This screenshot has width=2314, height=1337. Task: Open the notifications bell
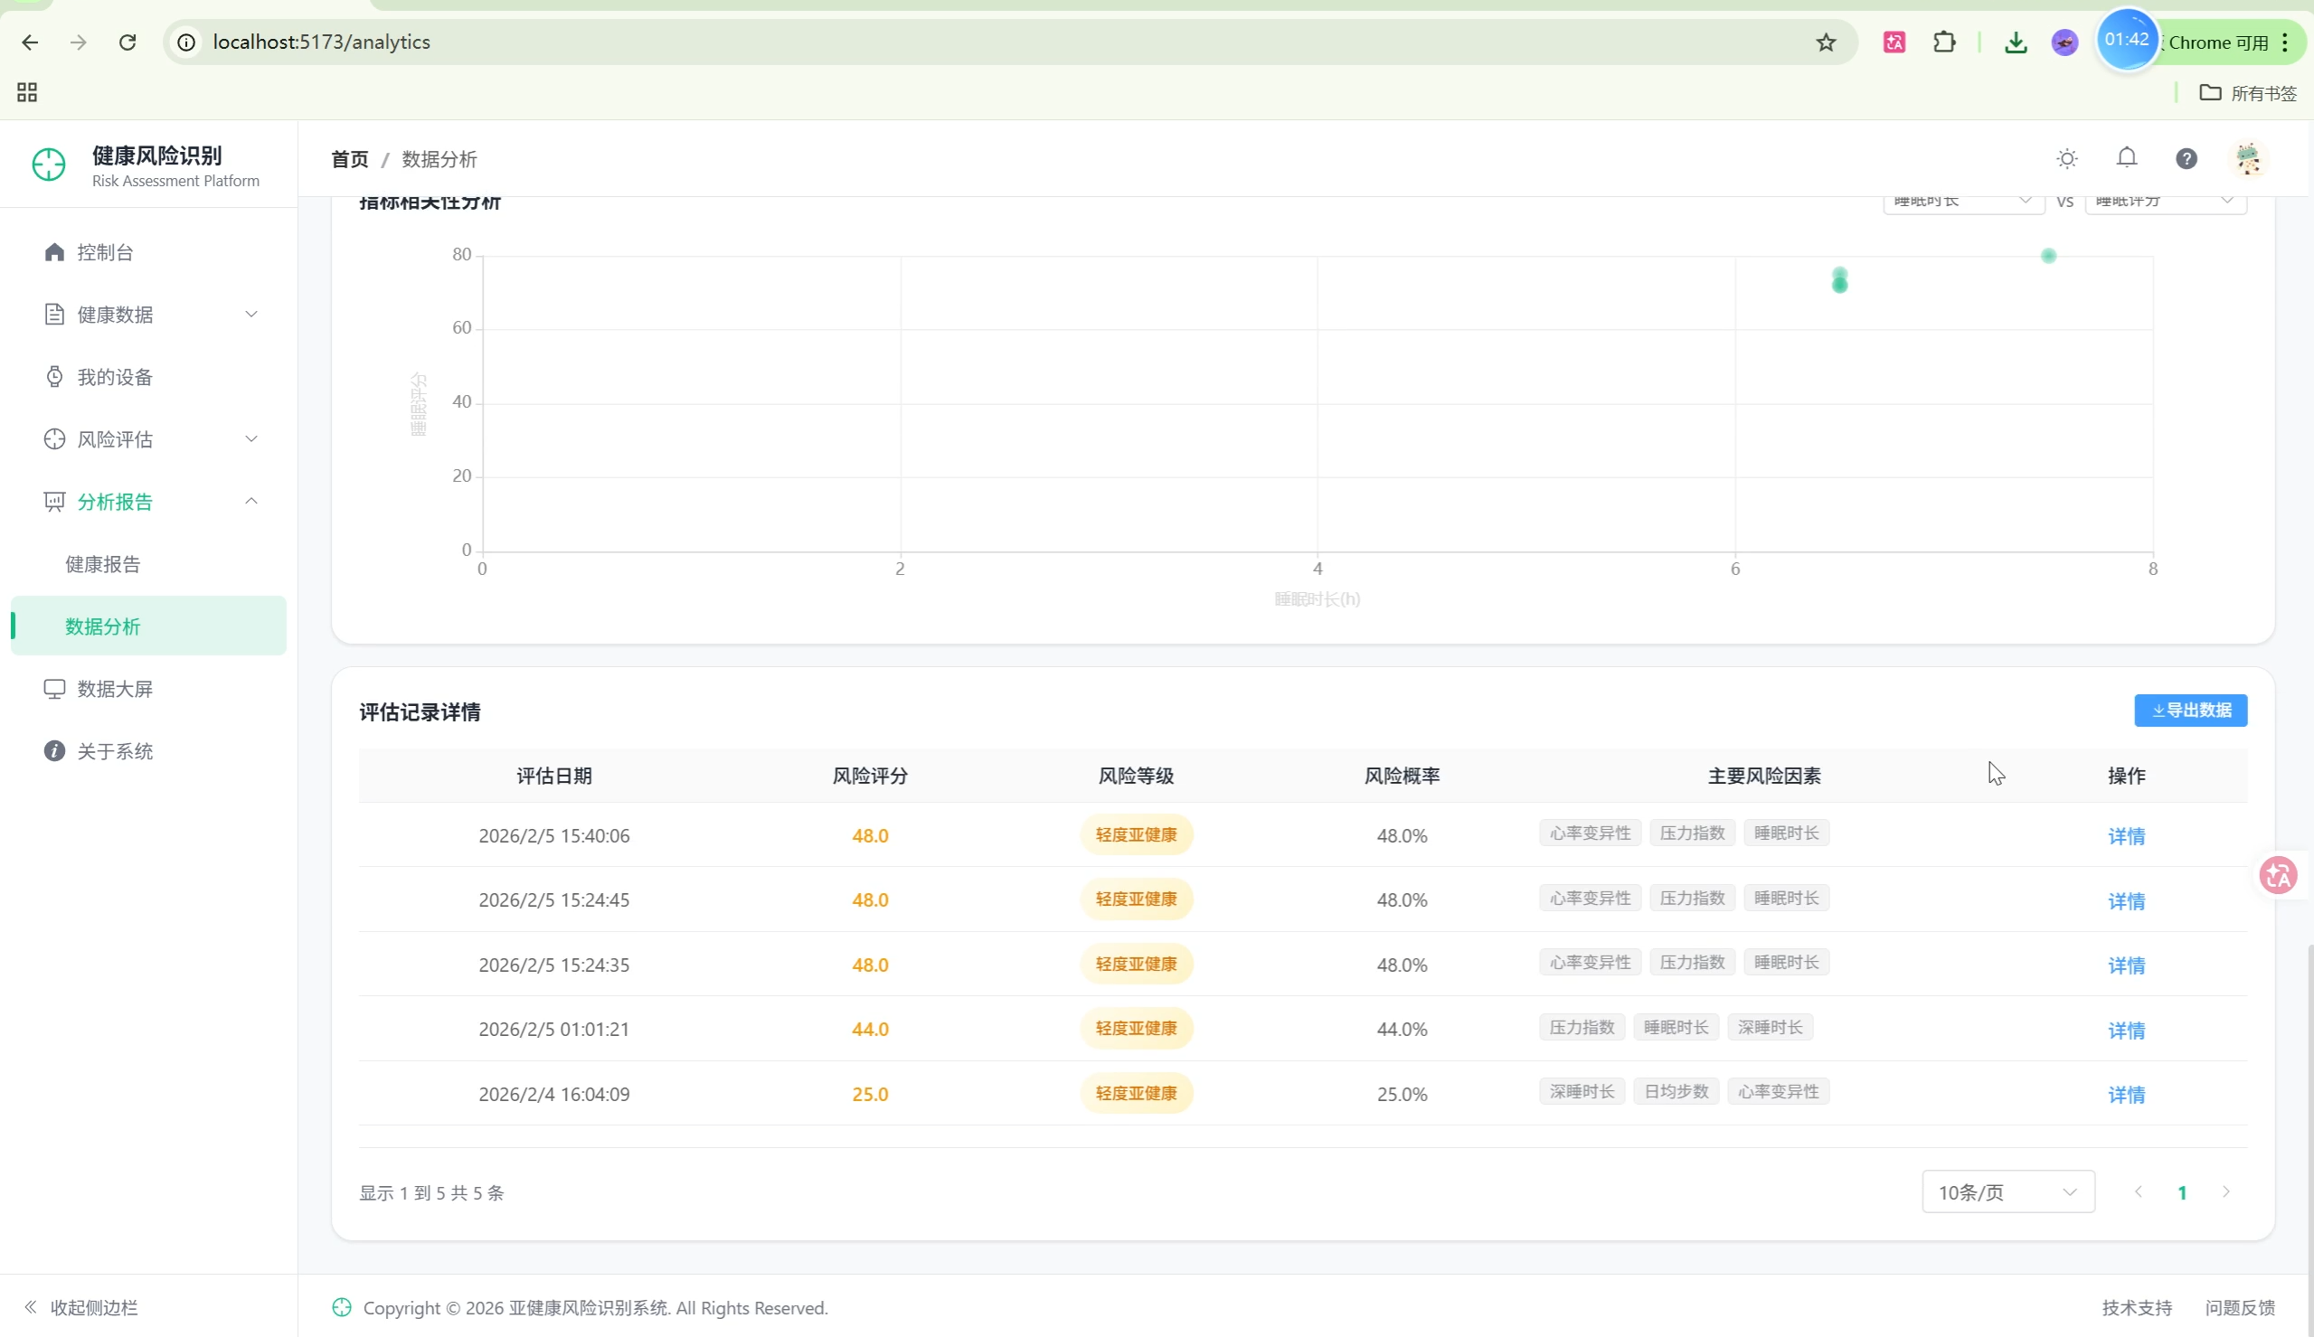pyautogui.click(x=2126, y=158)
